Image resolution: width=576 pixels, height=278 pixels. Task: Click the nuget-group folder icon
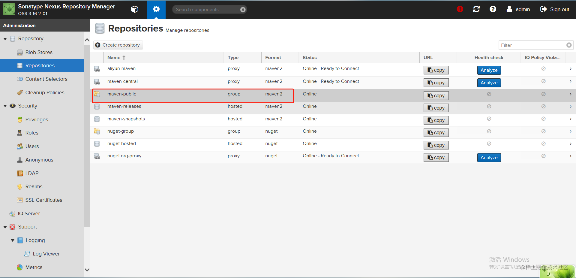point(97,131)
